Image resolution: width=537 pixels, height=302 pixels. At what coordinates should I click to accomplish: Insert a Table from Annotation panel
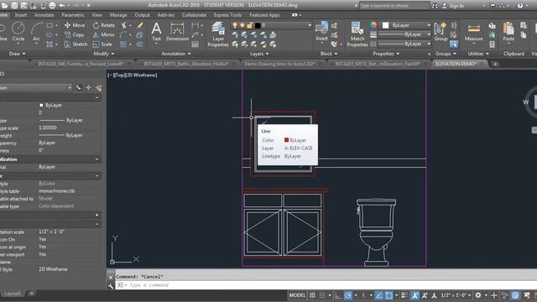click(x=196, y=44)
